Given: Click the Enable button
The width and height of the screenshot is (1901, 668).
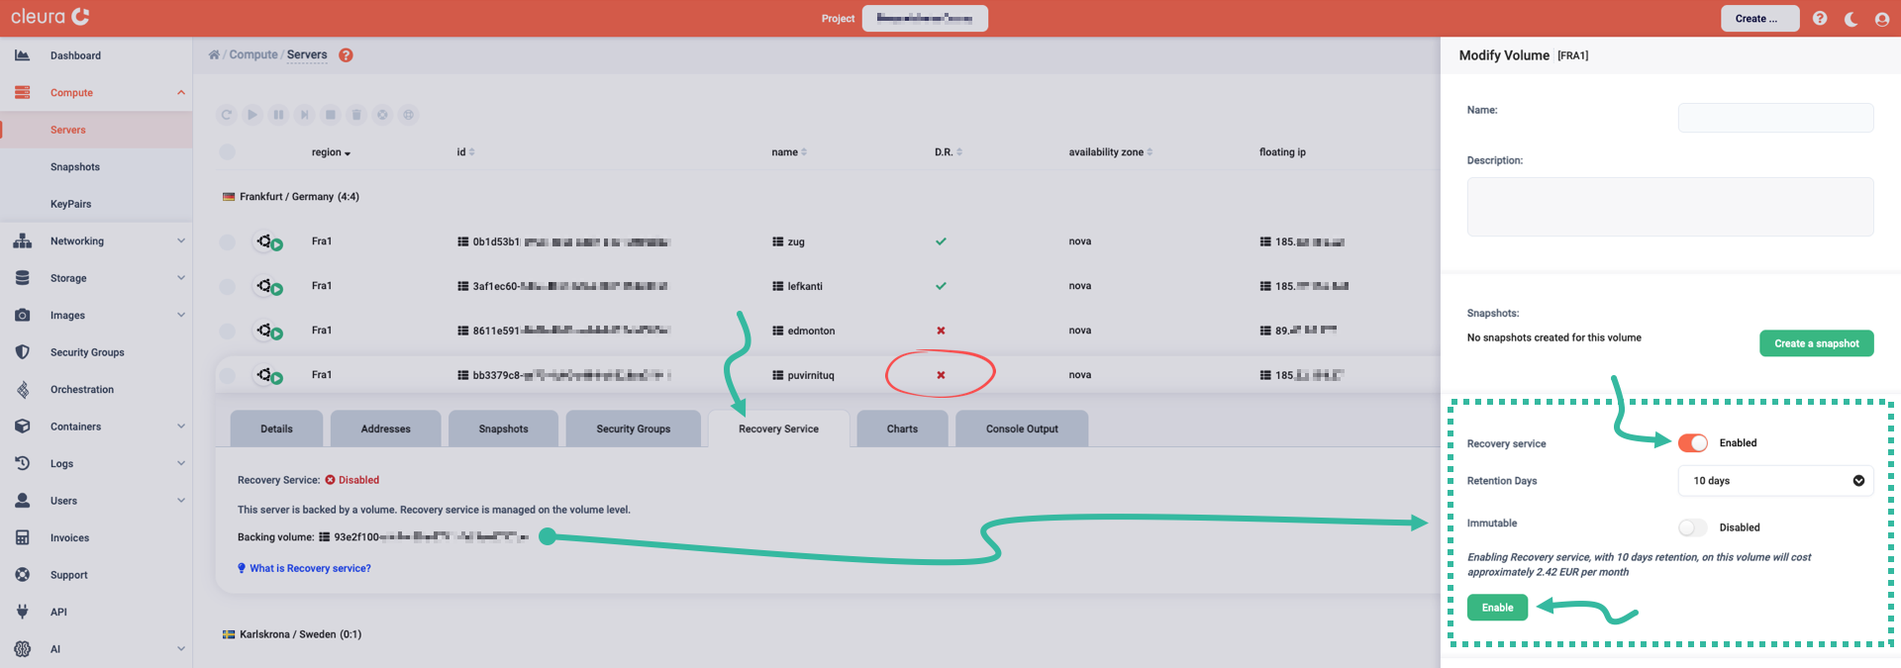Looking at the screenshot, I should [x=1497, y=608].
